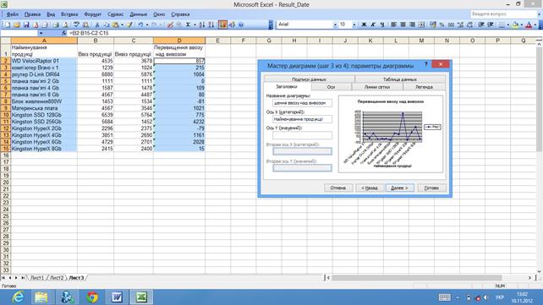This screenshot has height=305, width=543.
Task: Open the Данные menu
Action: click(x=139, y=14)
